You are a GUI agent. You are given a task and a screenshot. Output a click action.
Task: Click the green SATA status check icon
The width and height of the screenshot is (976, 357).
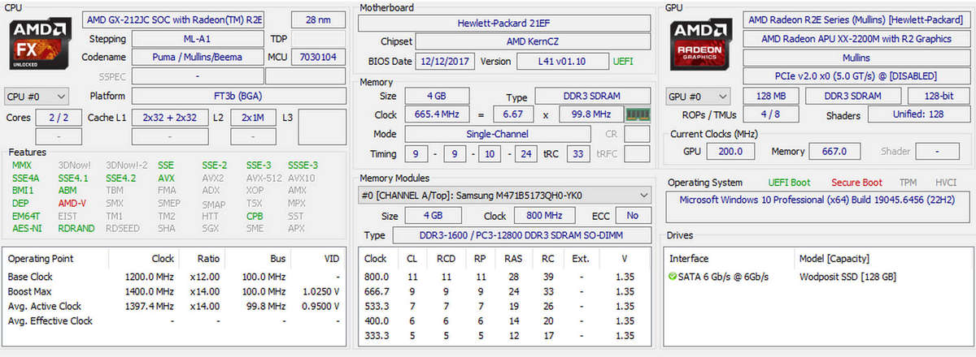coord(673,277)
